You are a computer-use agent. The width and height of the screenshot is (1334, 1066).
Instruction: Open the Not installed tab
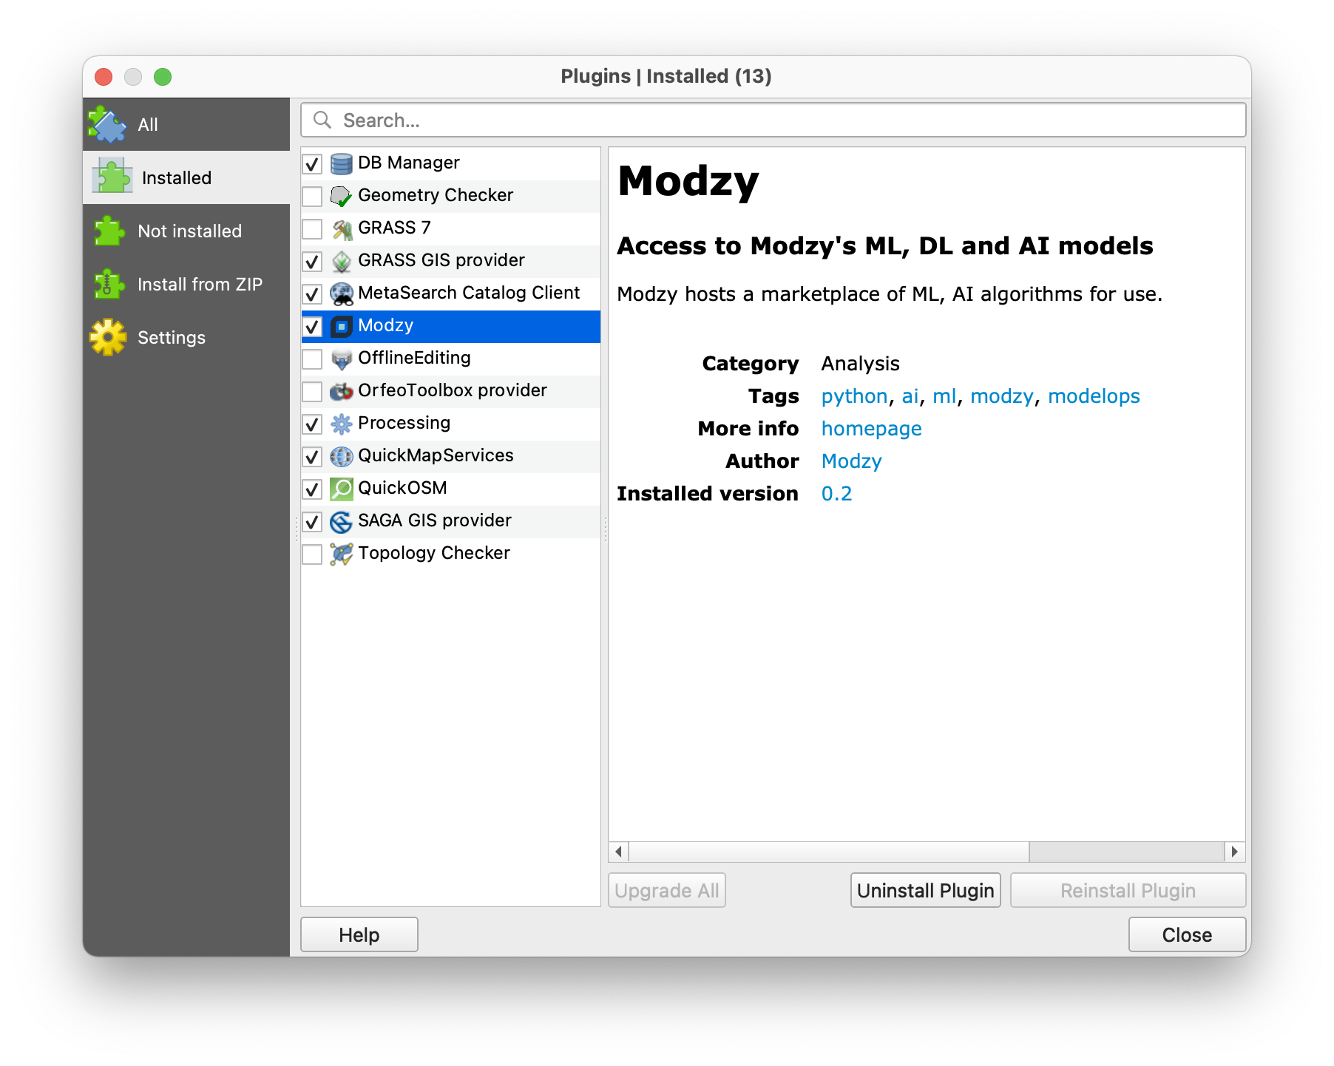(x=186, y=231)
